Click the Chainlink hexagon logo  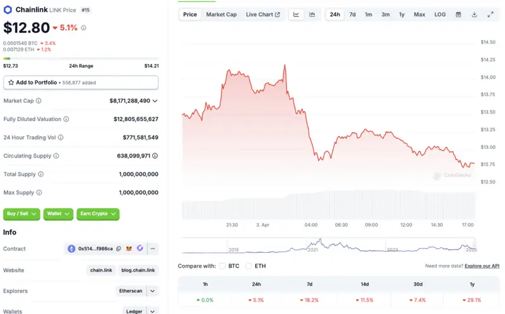tap(8, 10)
